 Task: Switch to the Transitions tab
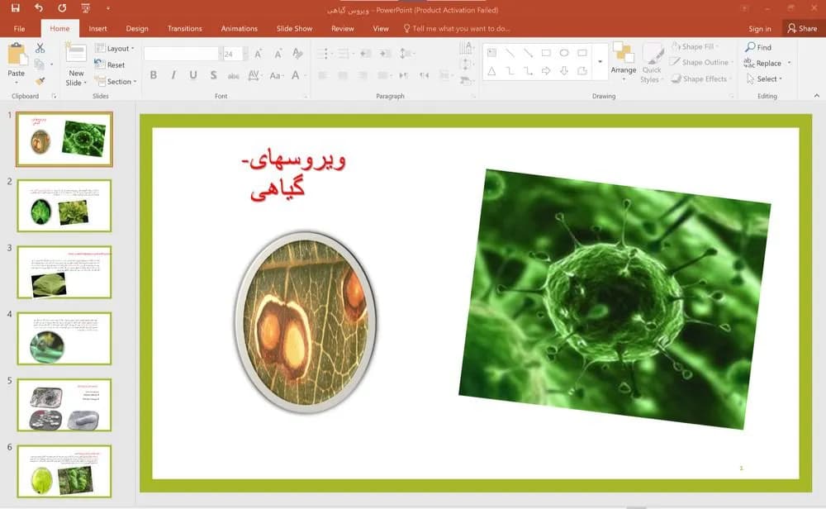(x=184, y=28)
